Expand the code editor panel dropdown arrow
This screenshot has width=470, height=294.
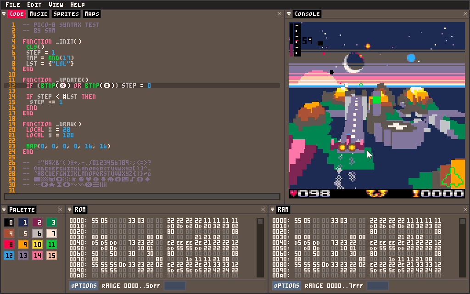tap(4, 14)
